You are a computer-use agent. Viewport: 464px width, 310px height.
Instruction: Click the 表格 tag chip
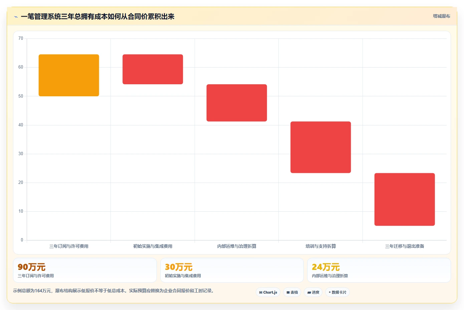point(292,292)
